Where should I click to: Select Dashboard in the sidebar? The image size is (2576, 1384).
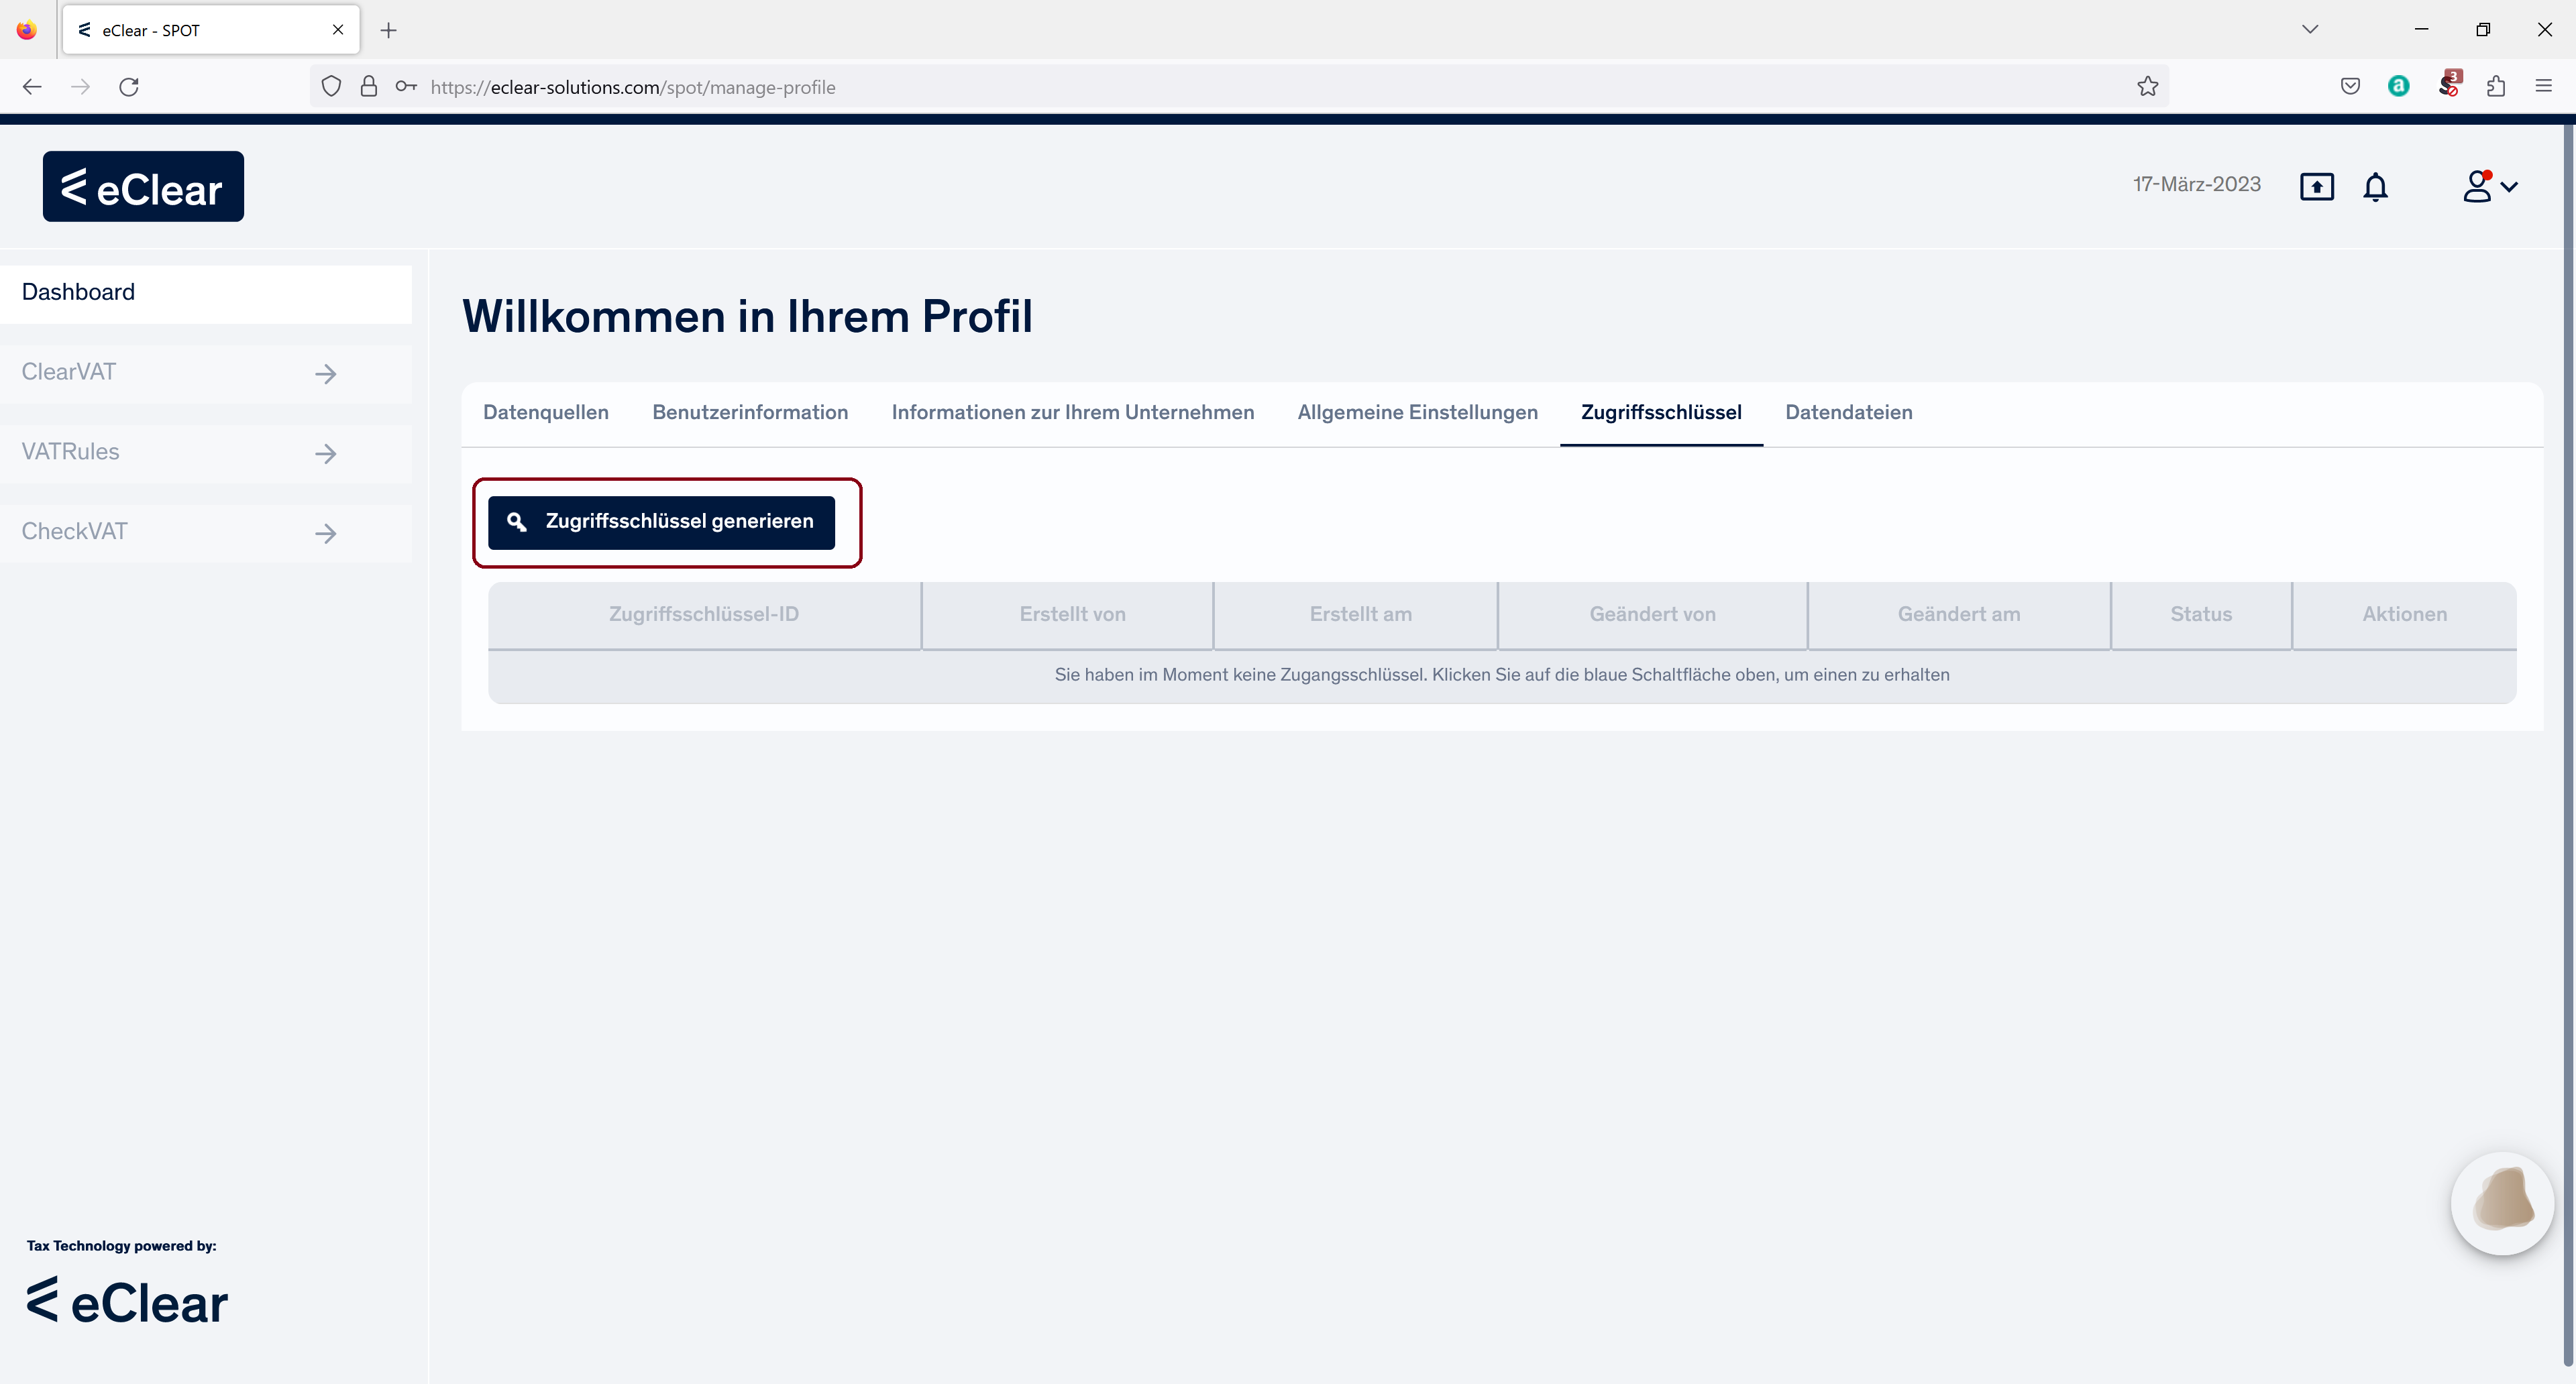click(x=78, y=293)
